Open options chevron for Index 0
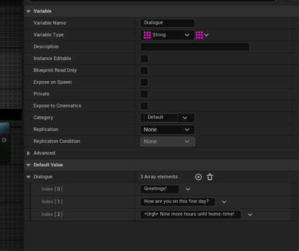Image resolution: width=299 pixels, height=251 pixels. click(188, 189)
